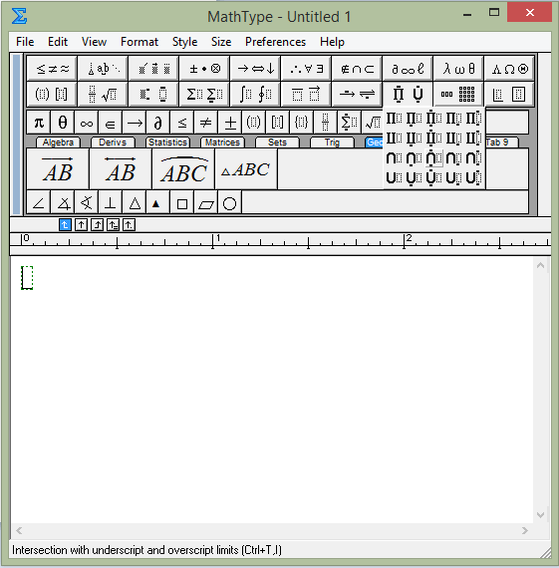Insert intersection with subscript limit
Image resolution: width=559 pixels, height=568 pixels.
(x=453, y=157)
